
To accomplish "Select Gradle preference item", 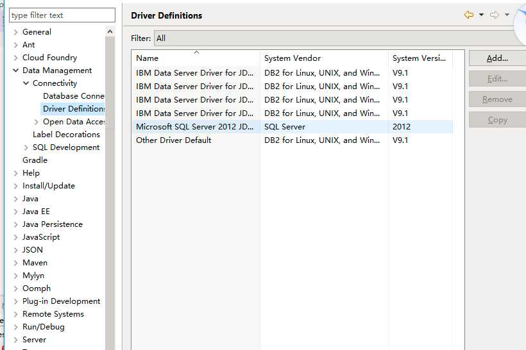I will 35,160.
